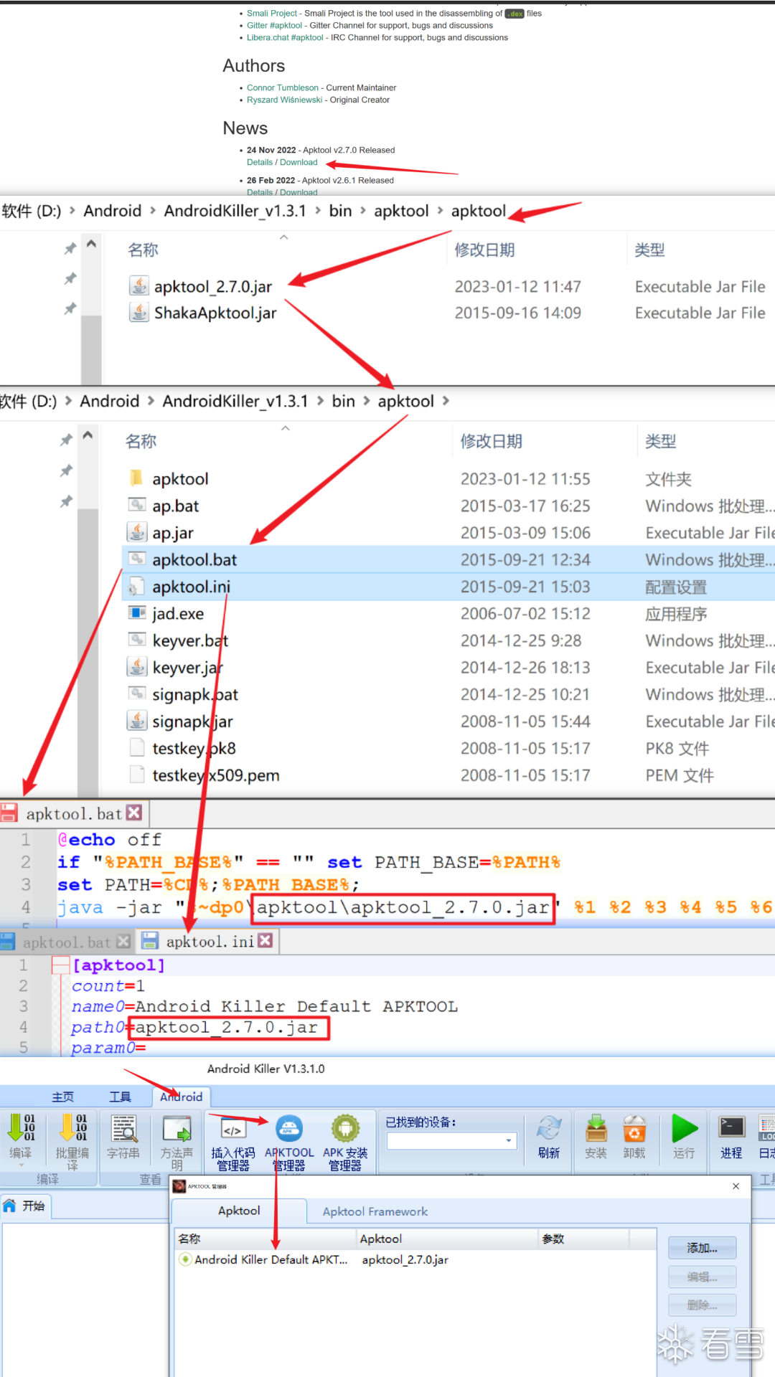Click the jad.exe application icon
775x1377 pixels.
pos(136,613)
